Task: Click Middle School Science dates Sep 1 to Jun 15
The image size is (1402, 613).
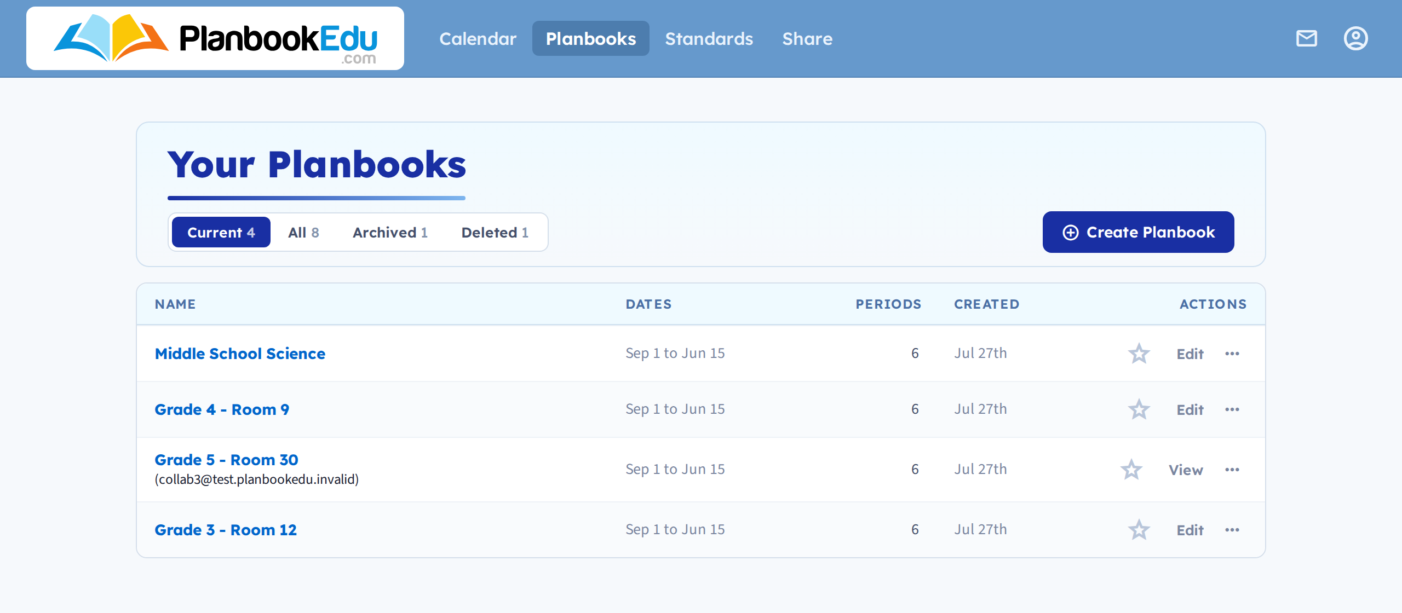Action: click(x=675, y=354)
